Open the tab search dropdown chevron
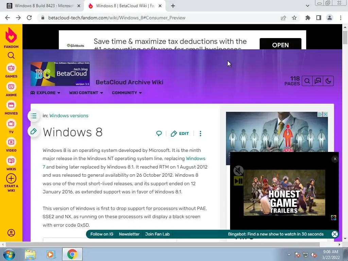Screen dimensions: 348x261 pyautogui.click(x=307, y=6)
